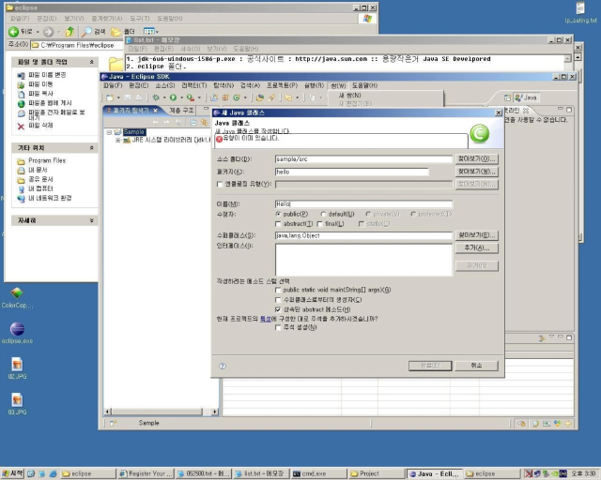Enable the enclosing type checkbox
601x480 pixels.
220,184
